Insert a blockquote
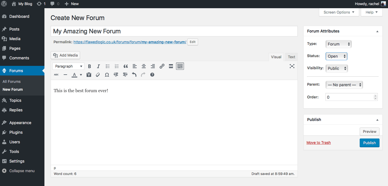Viewport: 388px width, 186px height. pyautogui.click(x=126, y=66)
